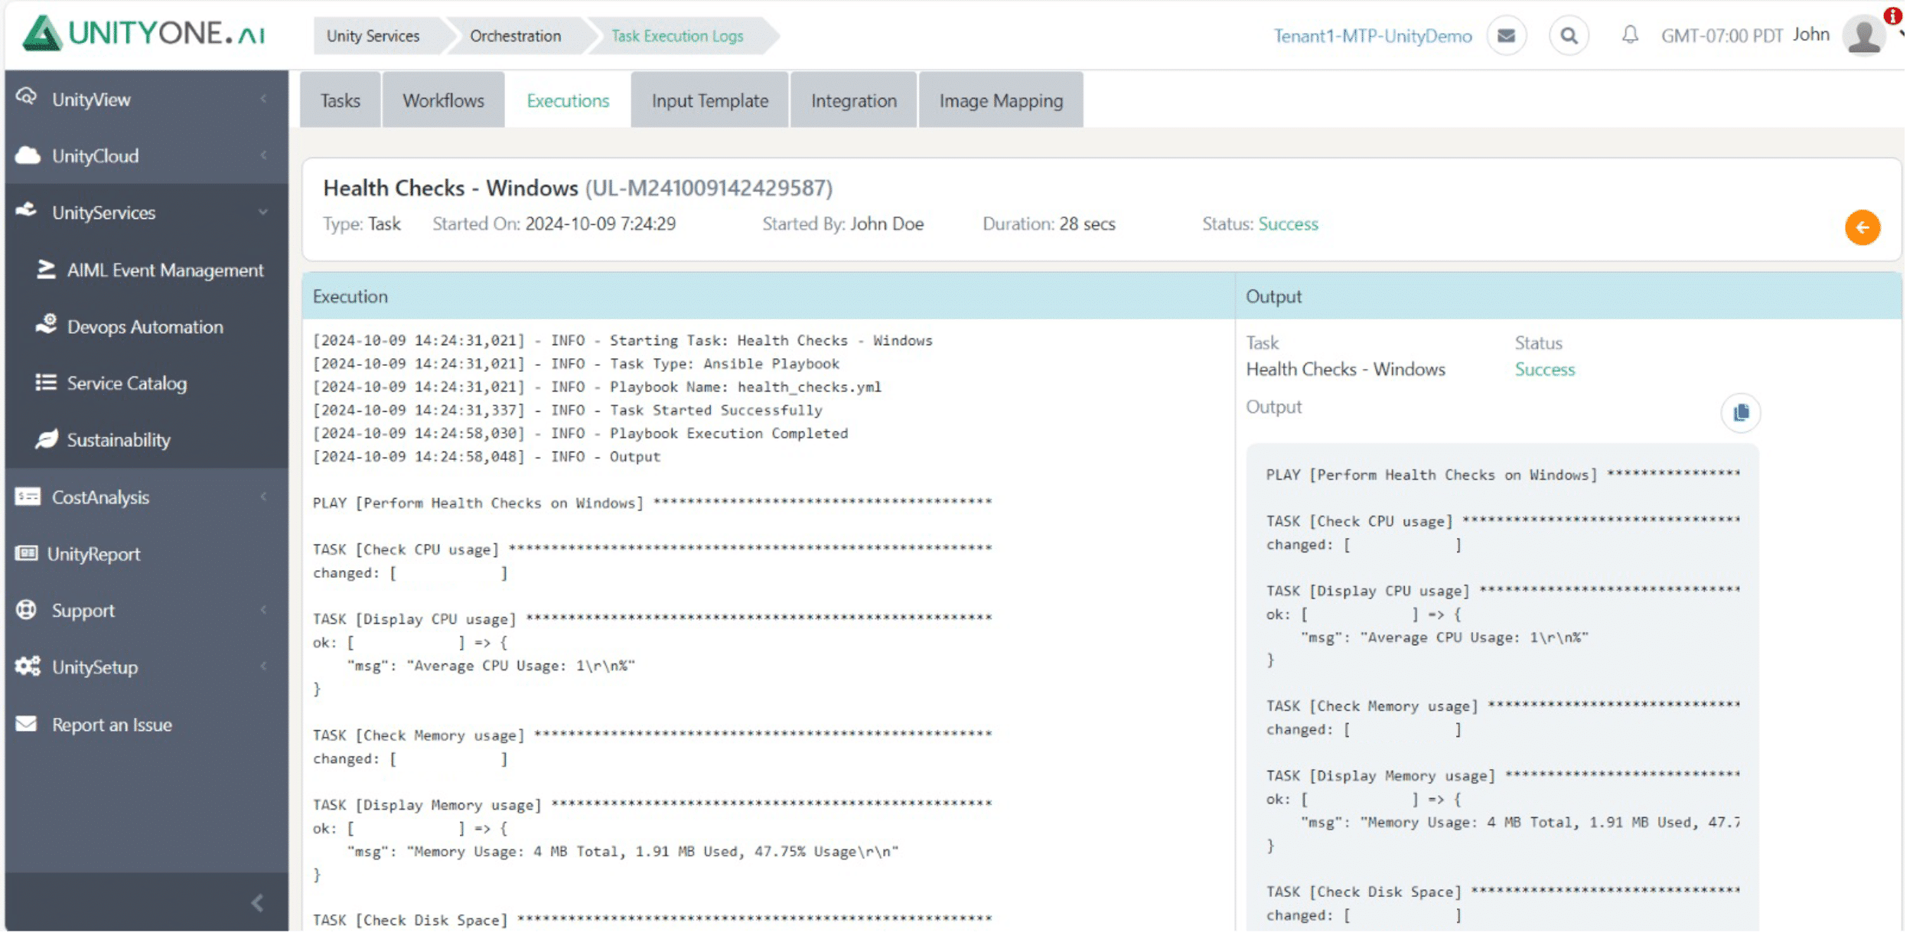Click the UnityView eye-cloud icon

click(27, 97)
